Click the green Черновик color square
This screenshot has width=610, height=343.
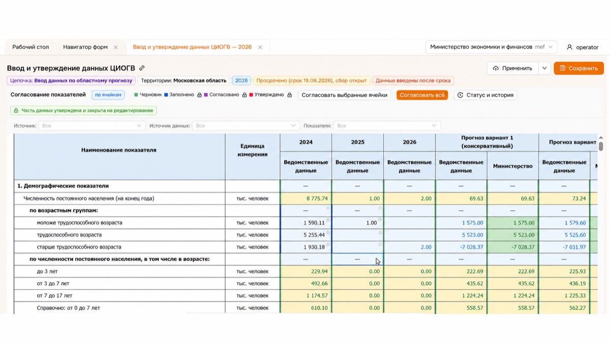pos(136,95)
